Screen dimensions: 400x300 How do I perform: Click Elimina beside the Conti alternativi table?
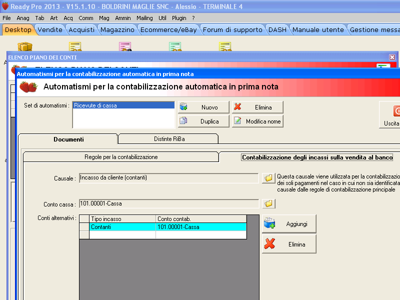pyautogui.click(x=289, y=244)
